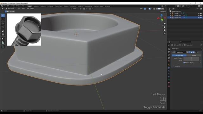Switch to Modeling workspace tab

coord(36,6)
